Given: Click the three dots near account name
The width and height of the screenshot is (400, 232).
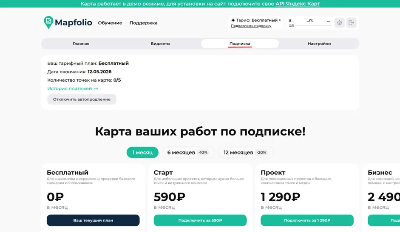Looking at the screenshot, I should [x=329, y=21].
